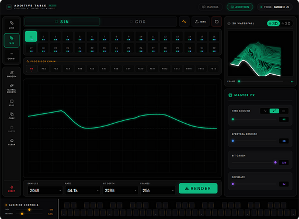This screenshot has height=219, width=299.
Task: Click the red Reset flame icon
Action: (12, 187)
